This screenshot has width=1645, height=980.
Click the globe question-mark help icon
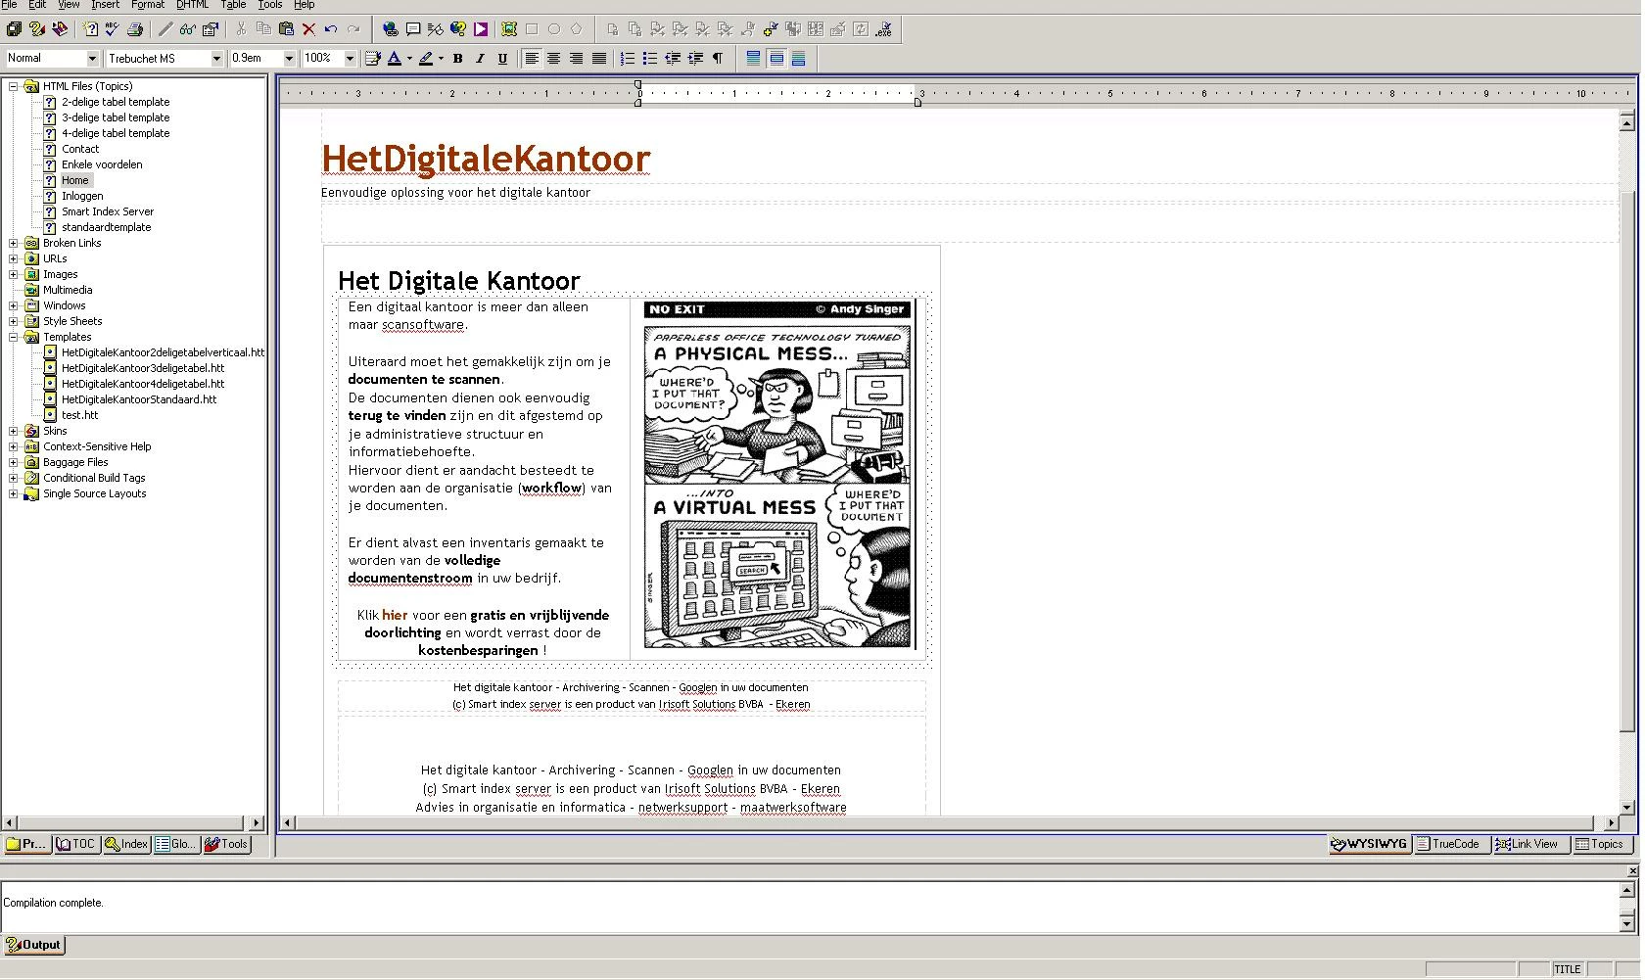[458, 29]
